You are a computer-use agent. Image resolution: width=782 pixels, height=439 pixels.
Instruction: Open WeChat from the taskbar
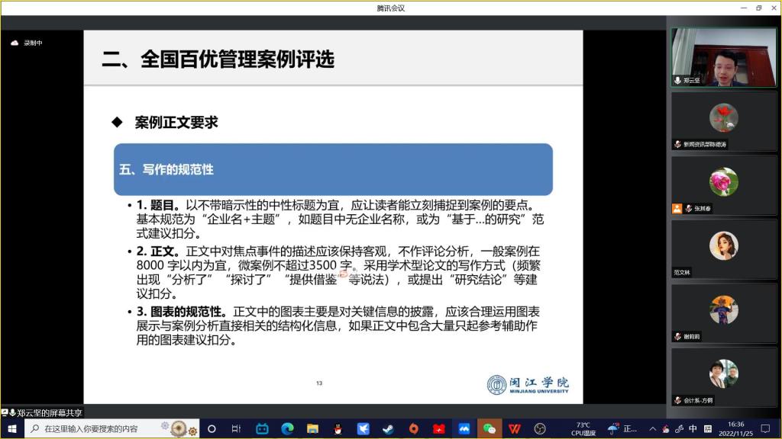pyautogui.click(x=489, y=428)
